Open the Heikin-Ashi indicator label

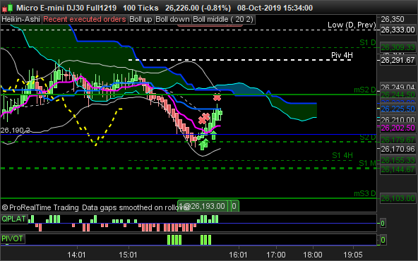click(20, 19)
